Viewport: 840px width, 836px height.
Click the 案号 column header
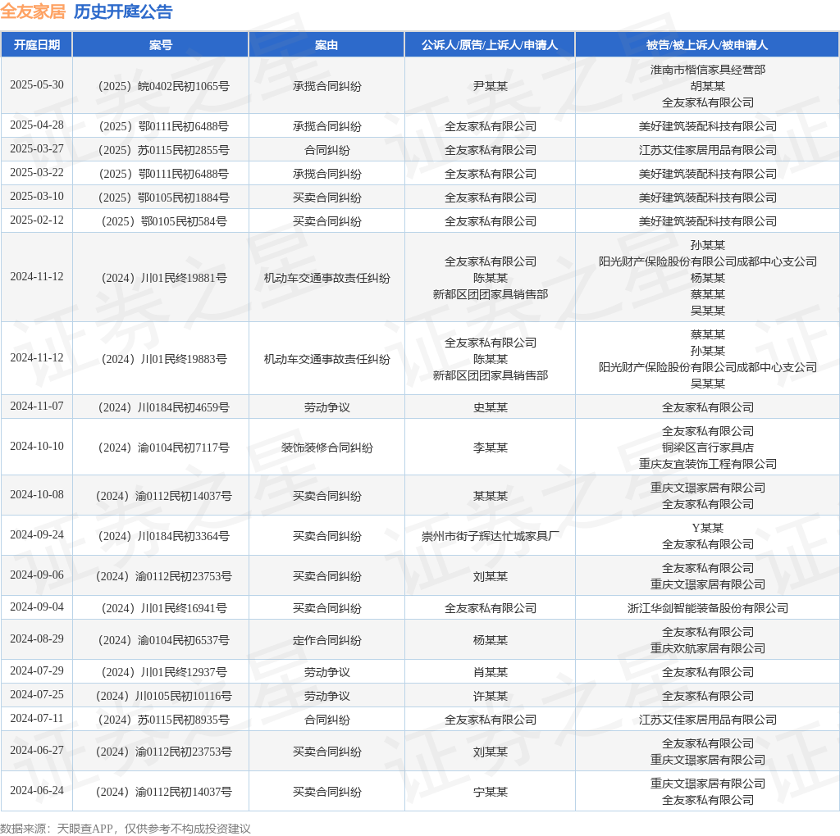click(x=161, y=45)
